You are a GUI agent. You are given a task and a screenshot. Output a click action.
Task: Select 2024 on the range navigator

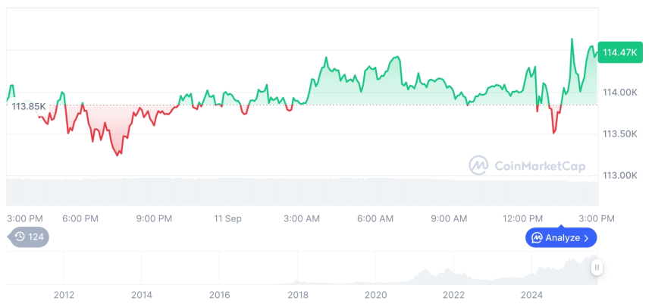point(531,294)
